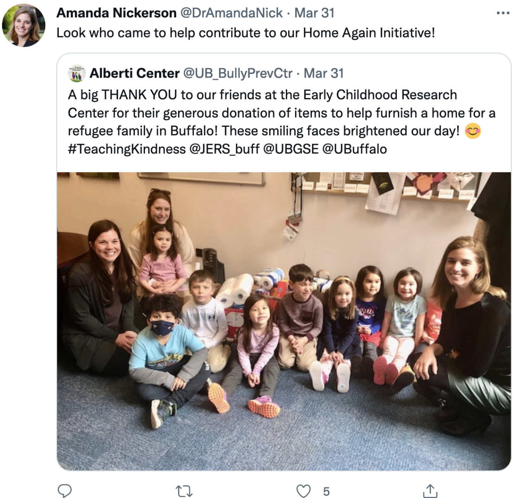The width and height of the screenshot is (515, 498).
Task: Open the quoted tweet text about Early Childhood Research Center
Action: click(x=282, y=122)
